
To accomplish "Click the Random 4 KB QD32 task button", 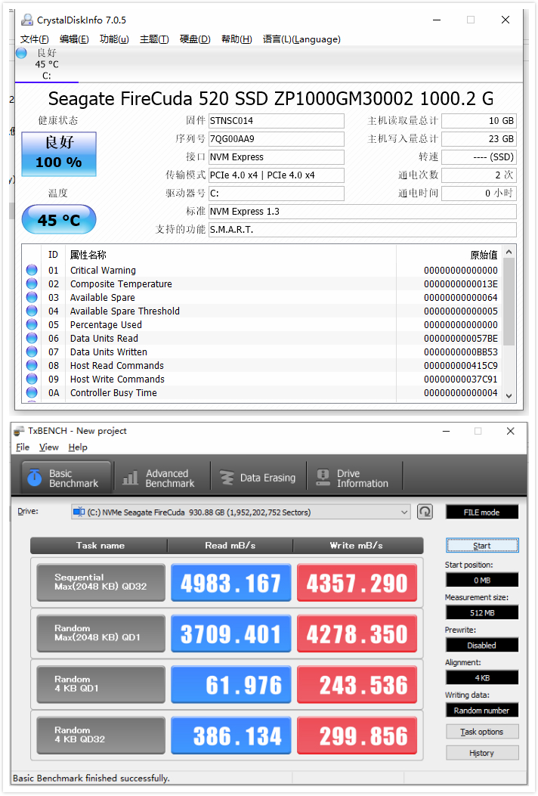I will pos(101,735).
